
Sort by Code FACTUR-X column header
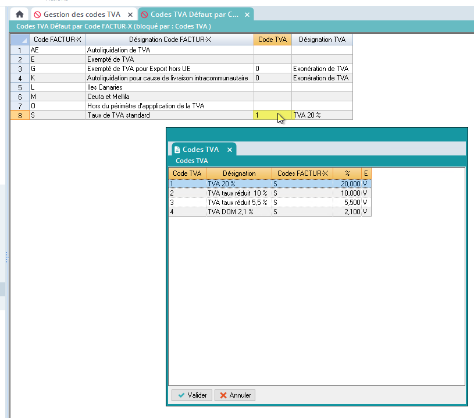tap(57, 40)
